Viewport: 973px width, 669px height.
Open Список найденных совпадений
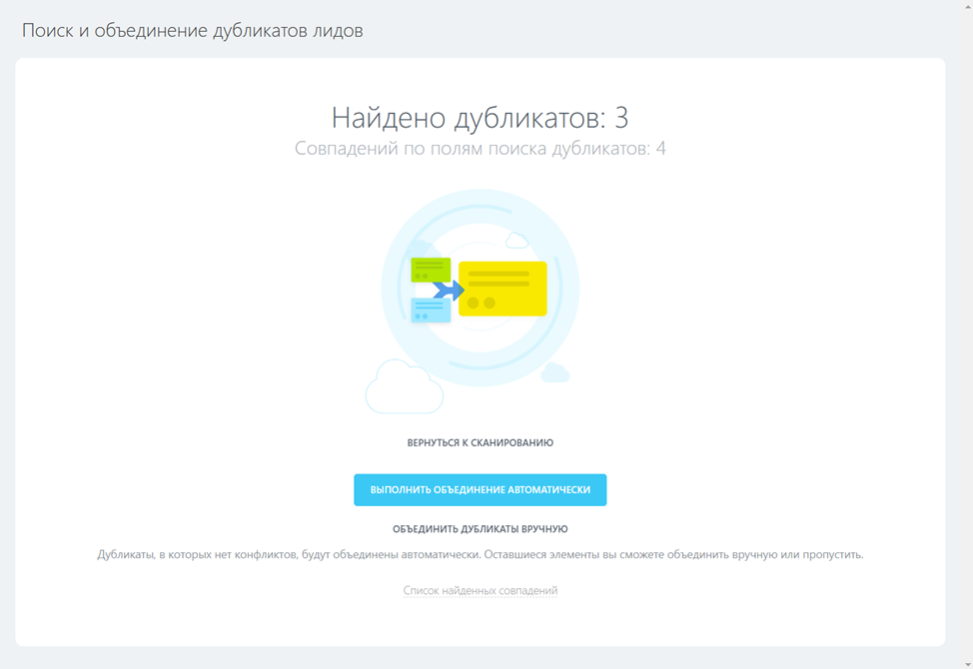[x=480, y=590]
